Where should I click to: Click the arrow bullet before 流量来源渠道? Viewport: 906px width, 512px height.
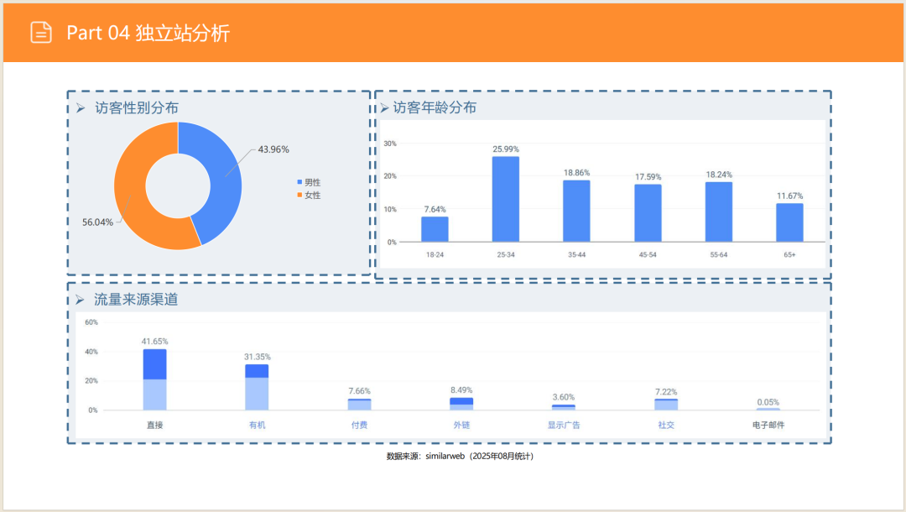pos(81,300)
